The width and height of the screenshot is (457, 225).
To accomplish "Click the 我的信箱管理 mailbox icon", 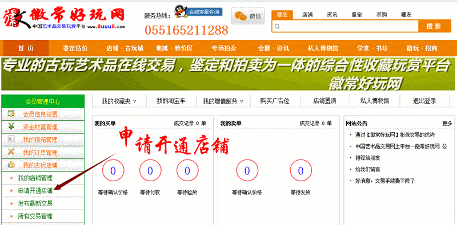I will tap(11, 139).
